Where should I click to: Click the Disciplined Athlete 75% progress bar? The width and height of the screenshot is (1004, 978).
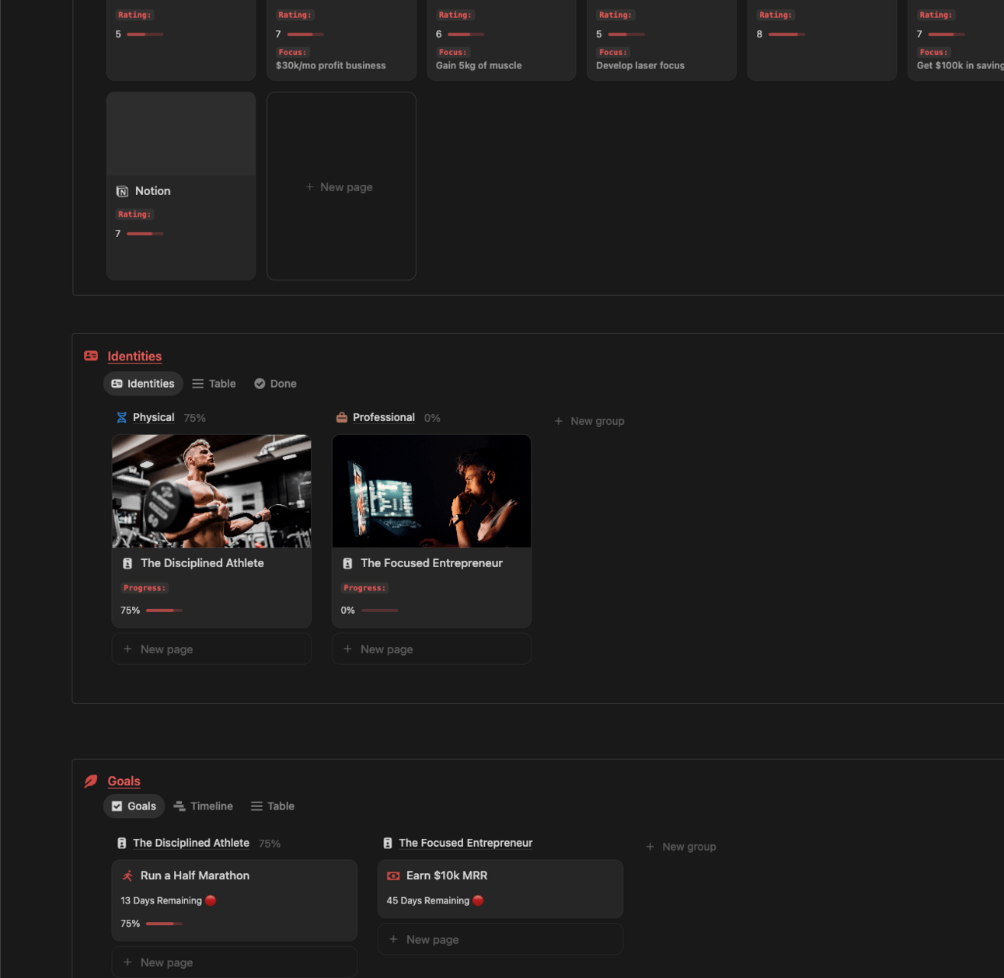pyautogui.click(x=164, y=611)
